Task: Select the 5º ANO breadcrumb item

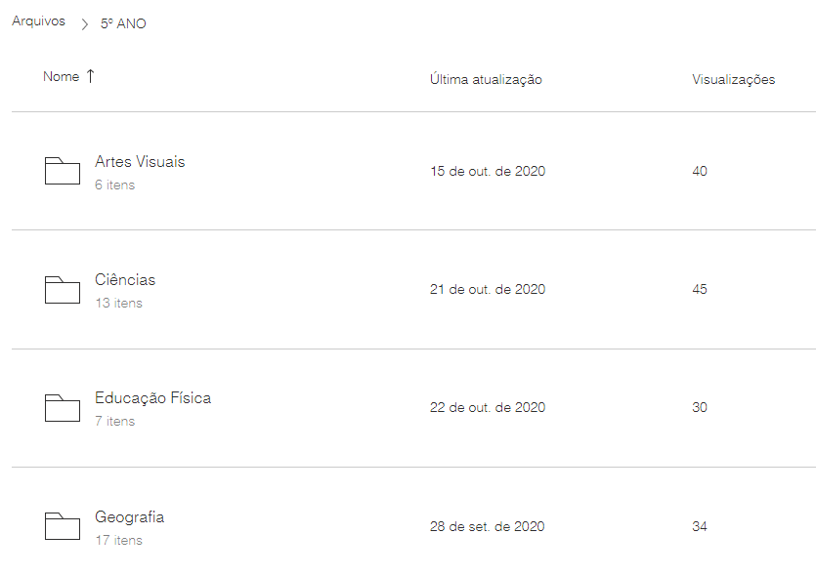Action: pyautogui.click(x=123, y=24)
